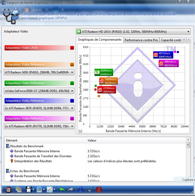Click the floppy disk save icon

pos(29,190)
